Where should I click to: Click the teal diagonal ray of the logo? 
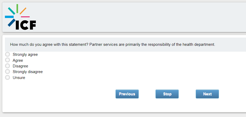[11, 11]
